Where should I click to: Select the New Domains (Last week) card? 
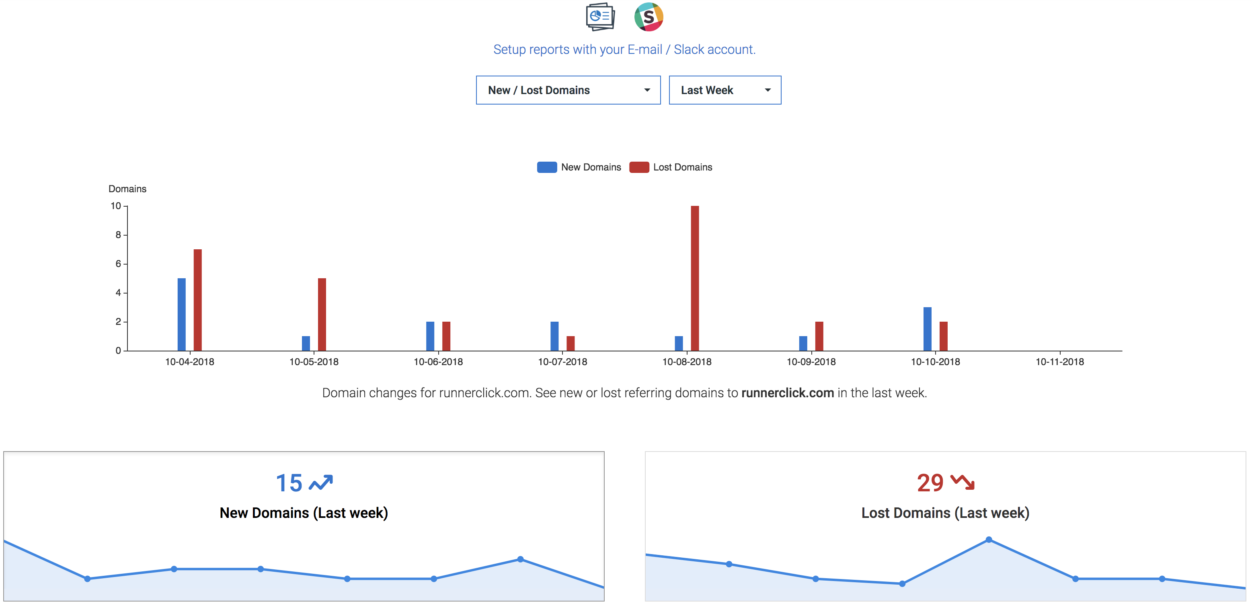coord(304,526)
